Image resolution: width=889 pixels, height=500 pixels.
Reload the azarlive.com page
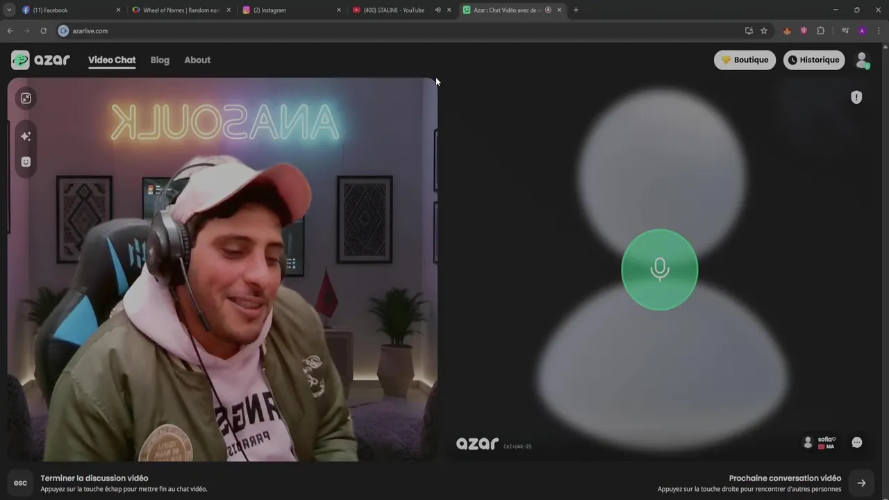coord(43,31)
